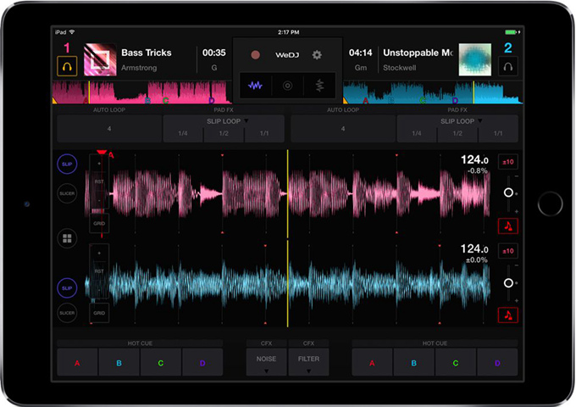Viewport: 576px width, 407px height.
Task: Open NOISE CFX dropdown
Action: coord(266,362)
